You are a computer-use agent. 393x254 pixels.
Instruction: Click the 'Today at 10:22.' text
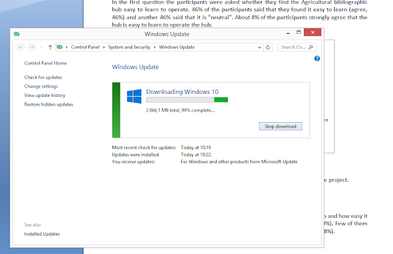tap(196, 155)
